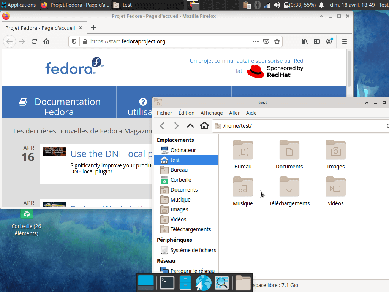Select the Téléchargements folder icon

pyautogui.click(x=289, y=187)
